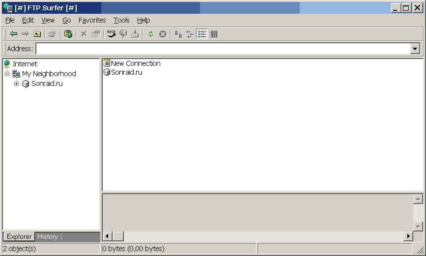Minimize the FTP Surfer window

[396, 8]
